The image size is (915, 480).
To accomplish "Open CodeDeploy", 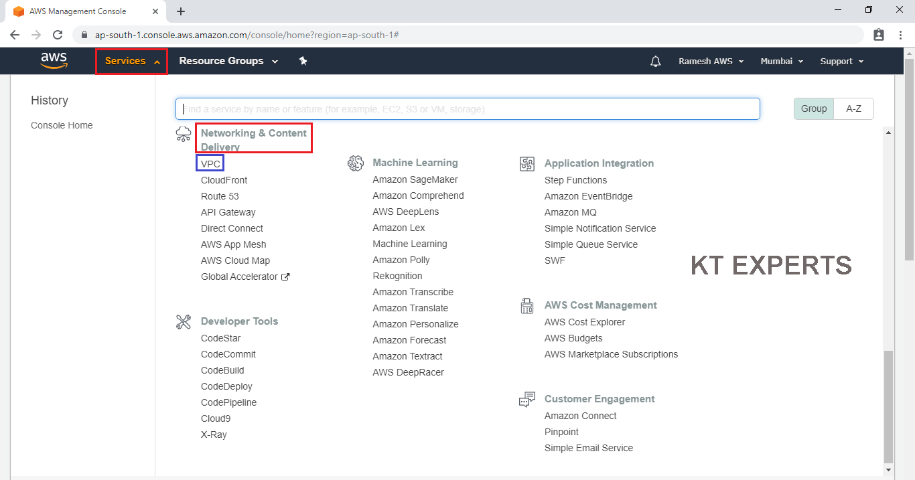I will click(226, 386).
